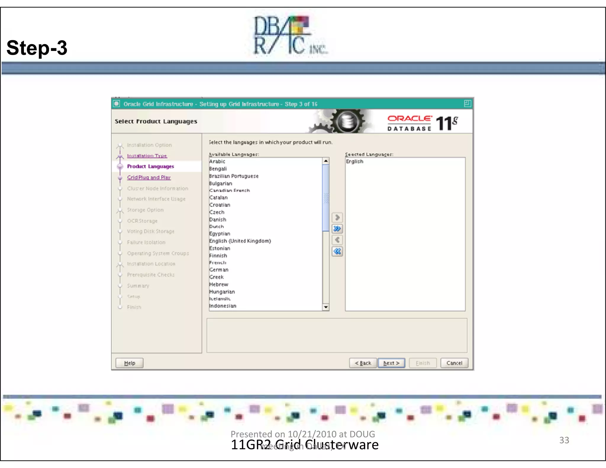Select Finnish in Available Languages
The height and width of the screenshot is (468, 606).
(x=265, y=256)
